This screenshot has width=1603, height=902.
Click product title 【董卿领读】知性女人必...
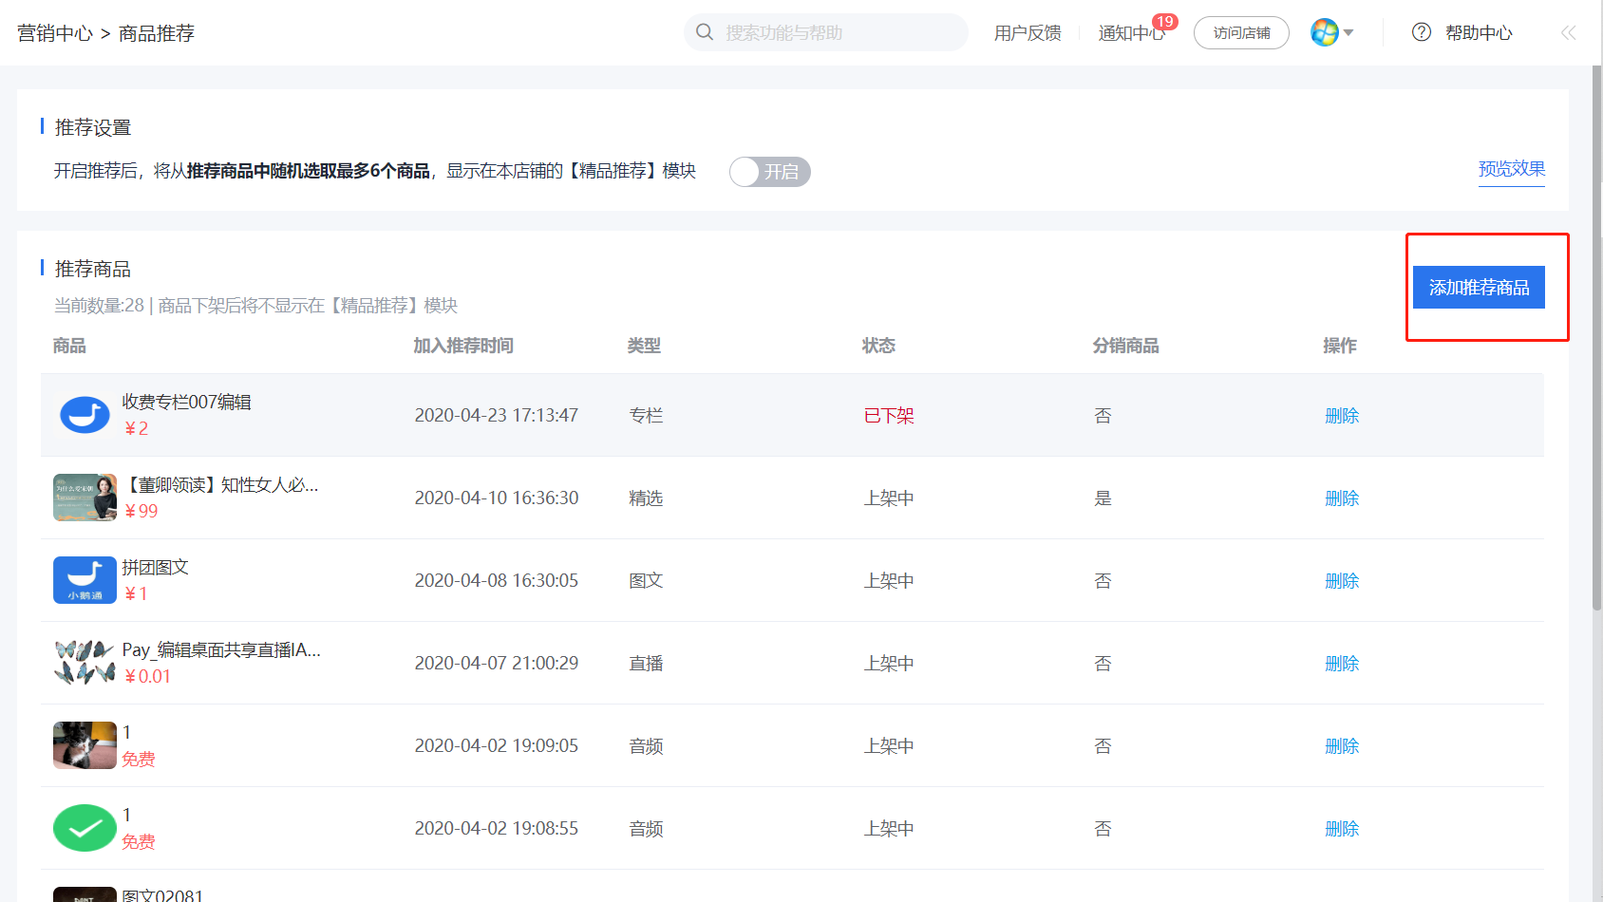[220, 484]
